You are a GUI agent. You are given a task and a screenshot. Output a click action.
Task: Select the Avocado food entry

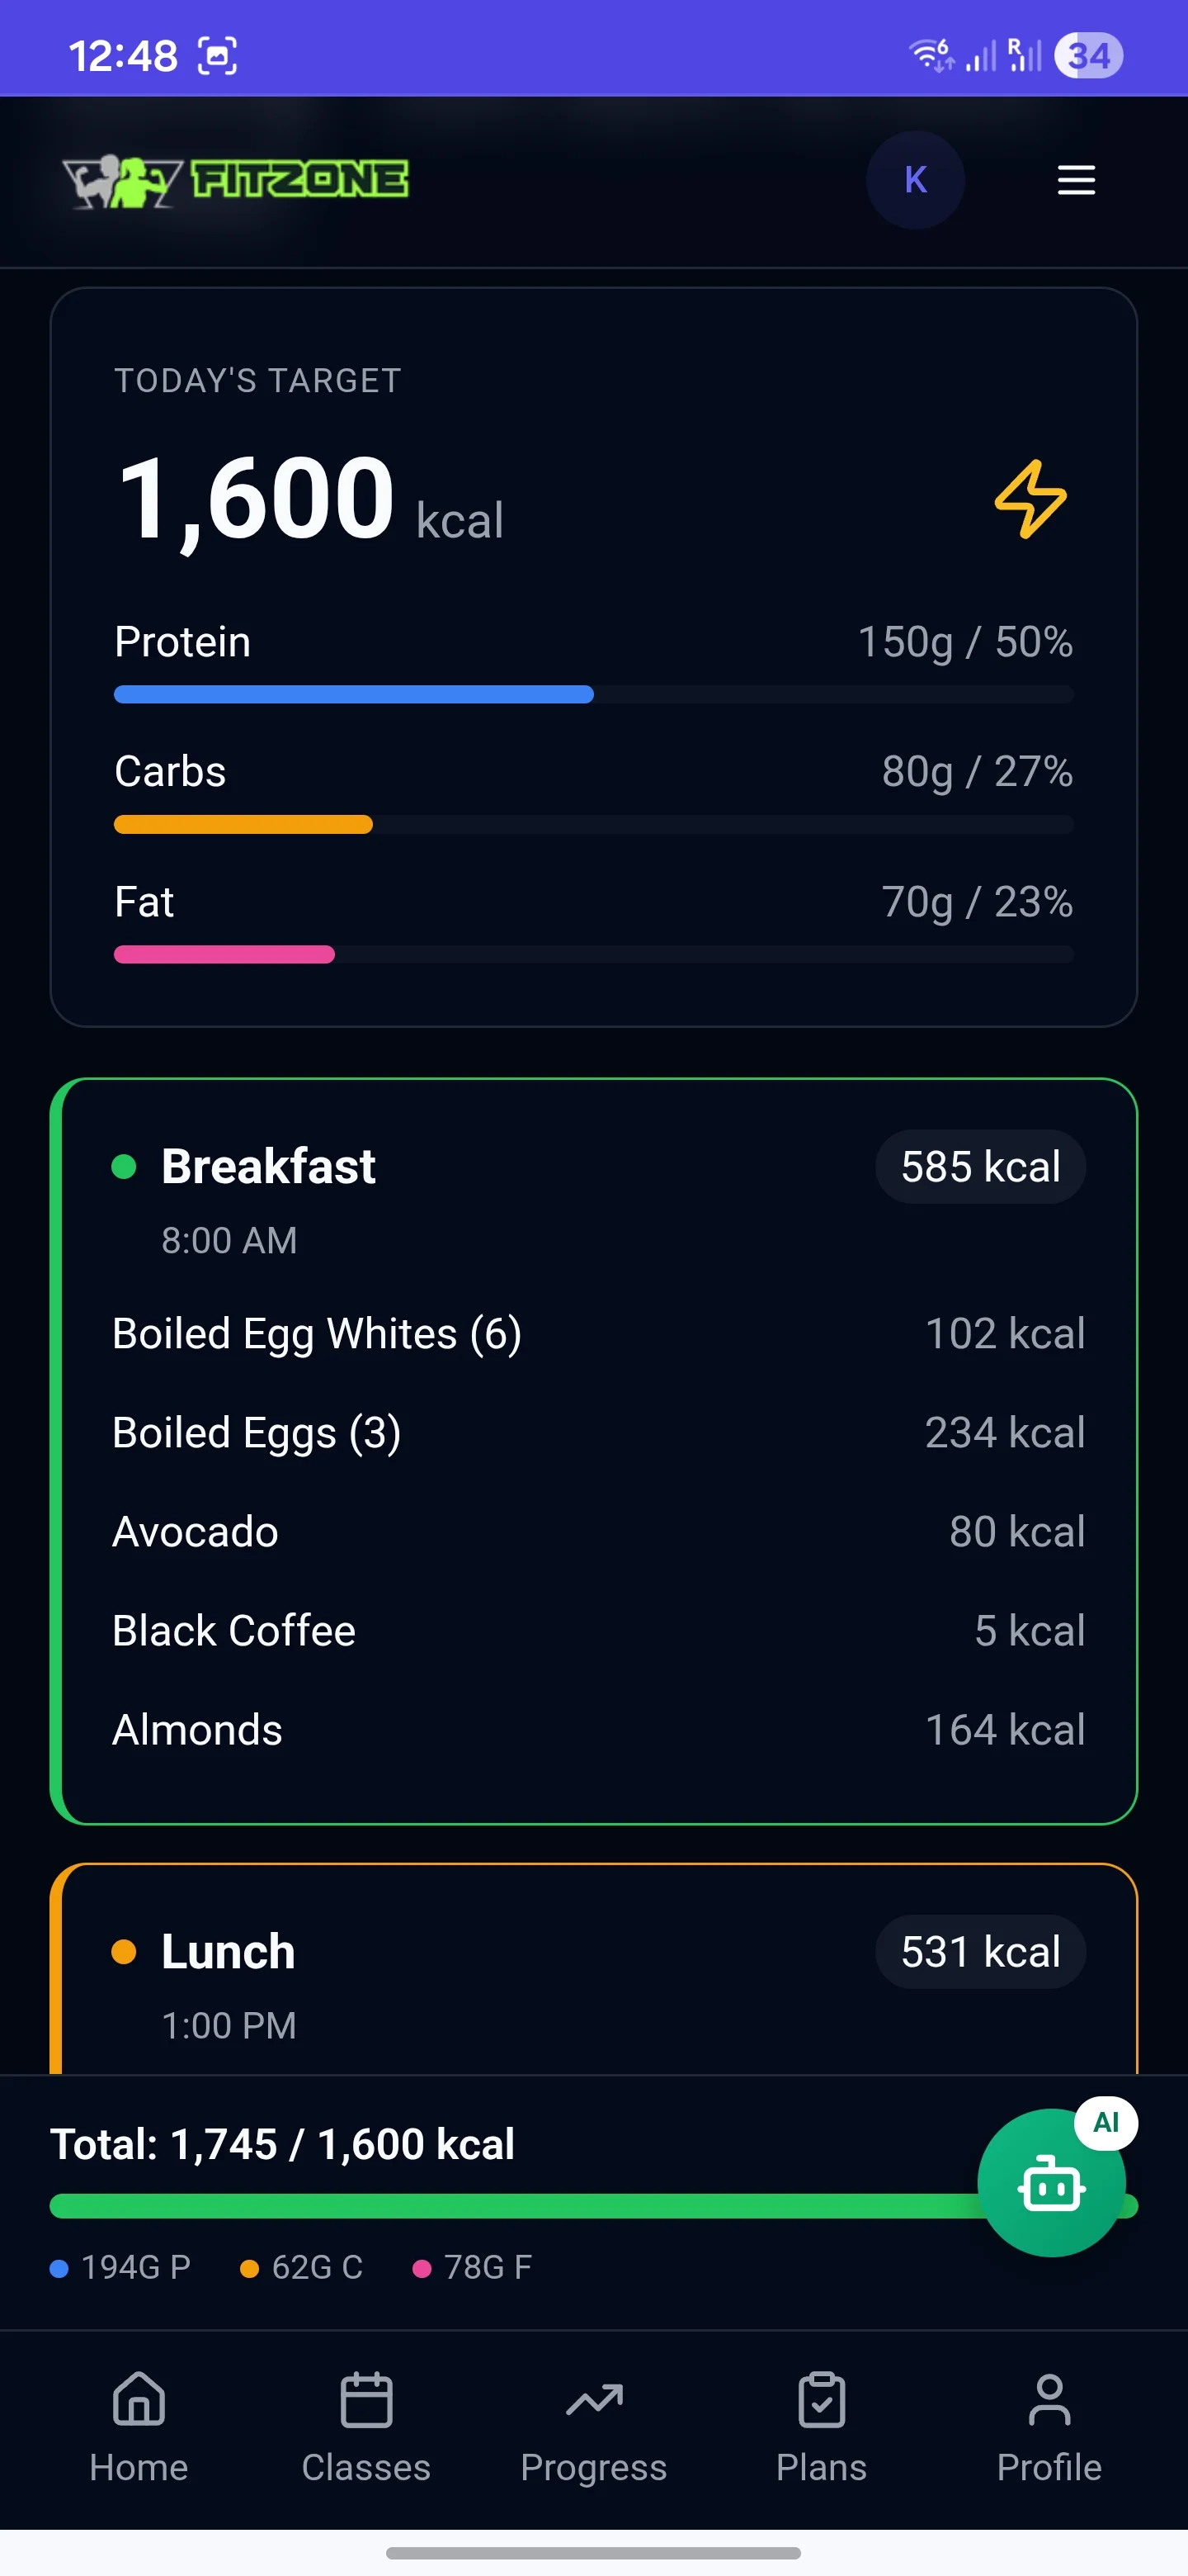click(x=196, y=1532)
